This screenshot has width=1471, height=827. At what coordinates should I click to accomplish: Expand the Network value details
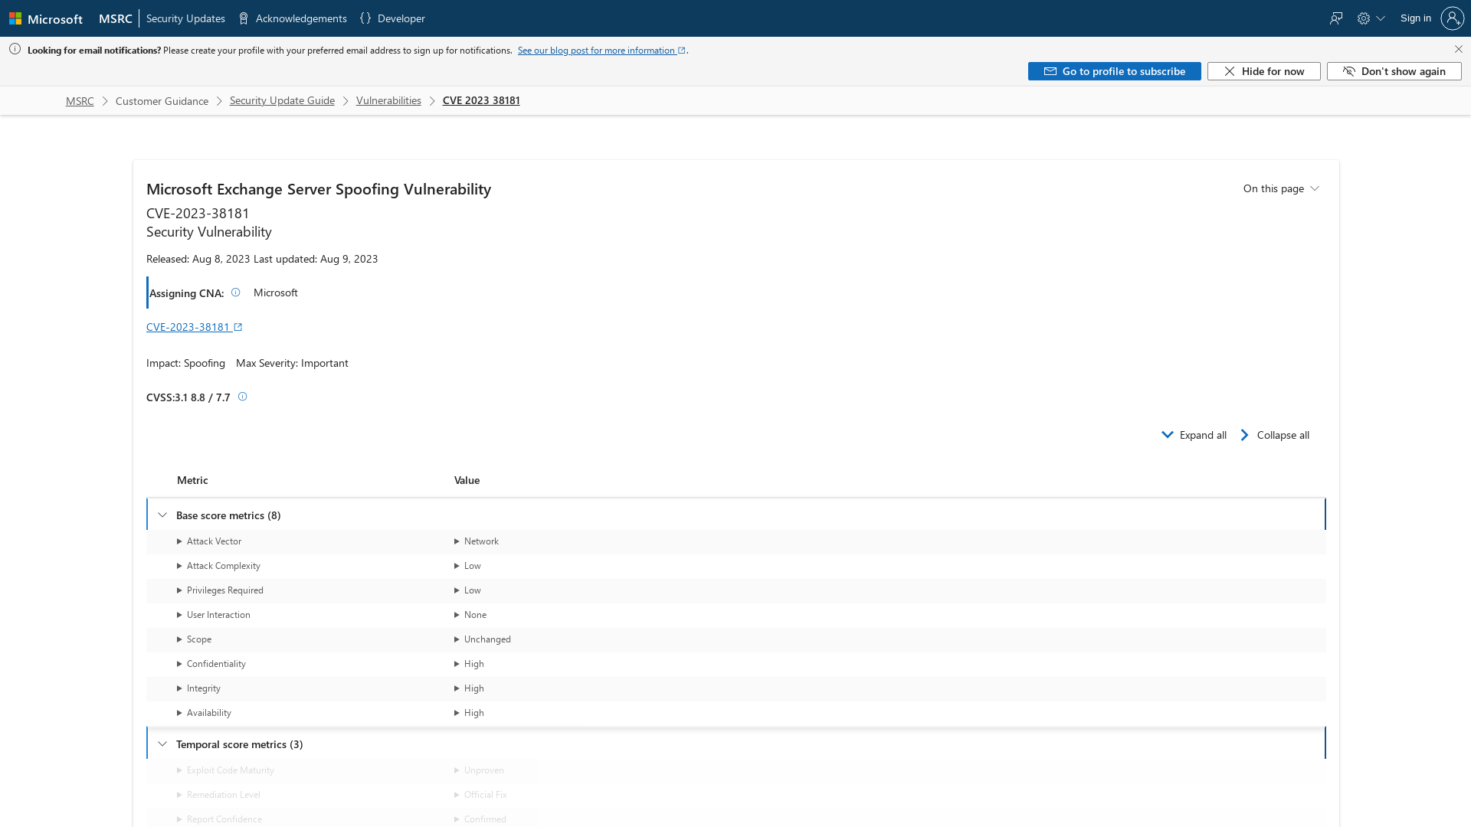476,541
